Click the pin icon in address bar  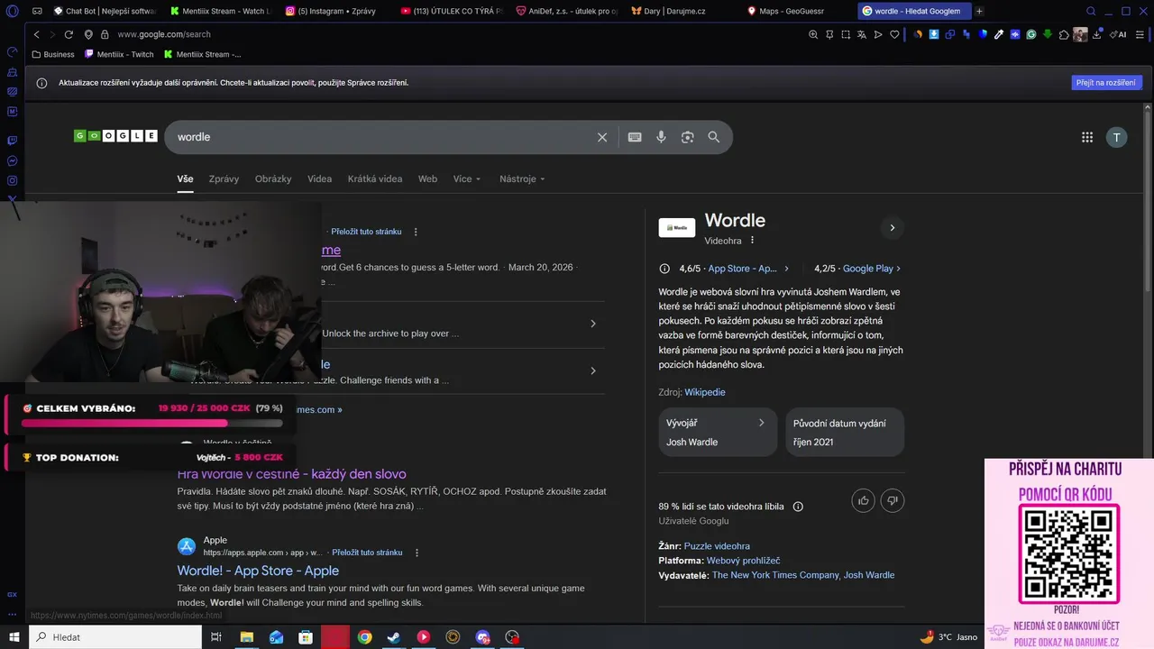pyautogui.click(x=829, y=34)
